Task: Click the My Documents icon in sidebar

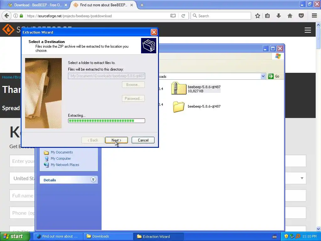Action: click(46, 153)
